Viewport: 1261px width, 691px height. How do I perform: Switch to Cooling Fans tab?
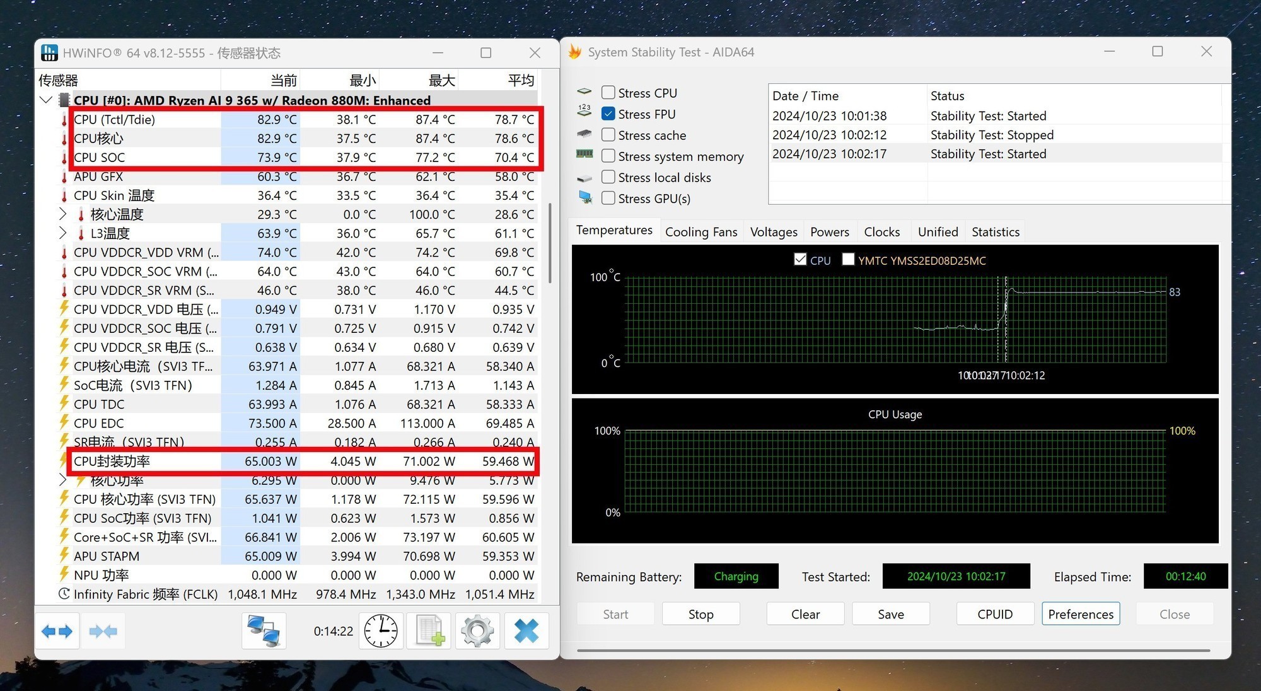click(701, 231)
